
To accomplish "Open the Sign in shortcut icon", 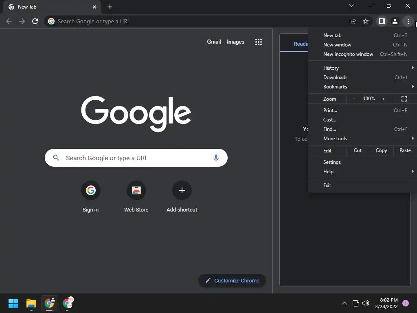I will (91, 190).
